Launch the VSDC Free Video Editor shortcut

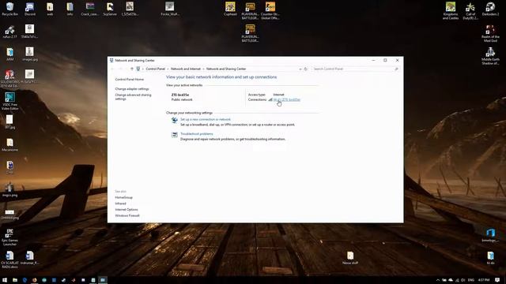click(9, 101)
